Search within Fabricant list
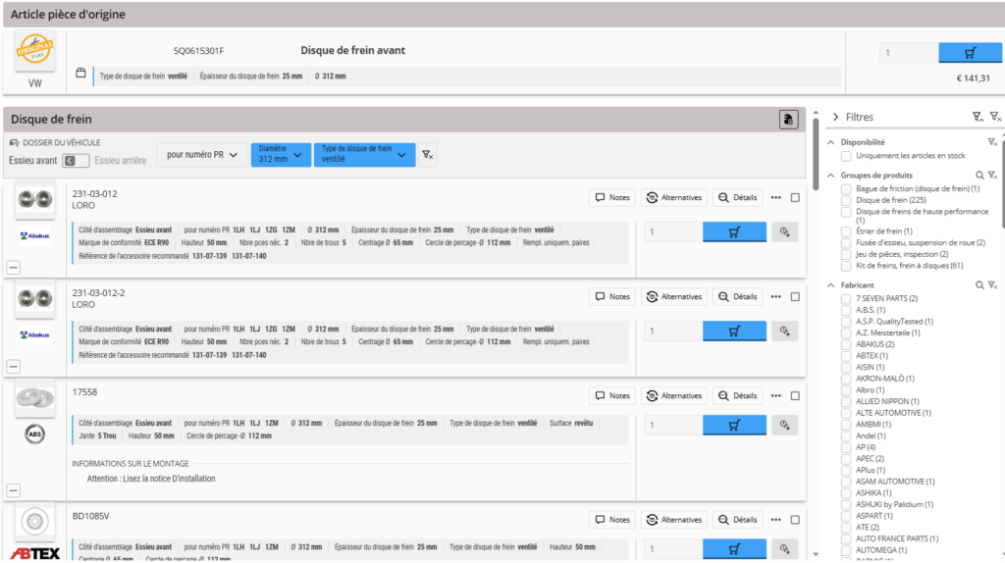The width and height of the screenshot is (1005, 563). pos(979,285)
